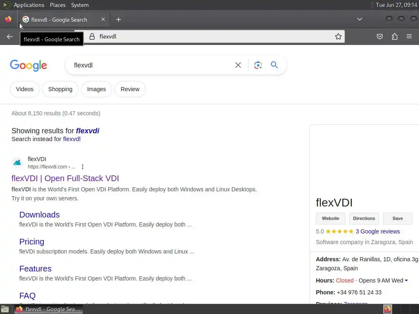Open the Features sitelink
The image size is (419, 314).
(x=35, y=269)
